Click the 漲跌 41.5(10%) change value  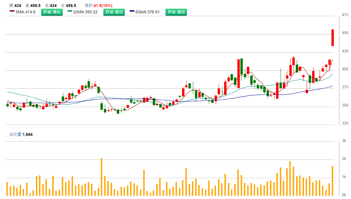(103, 6)
